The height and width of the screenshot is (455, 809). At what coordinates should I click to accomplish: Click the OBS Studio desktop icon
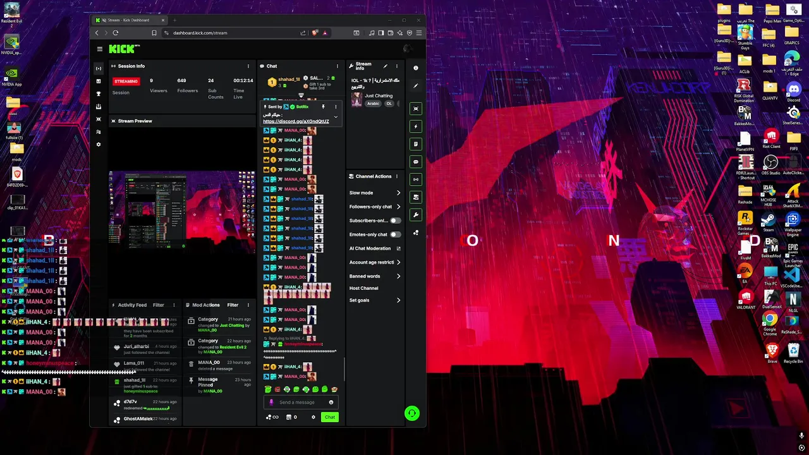[x=770, y=166]
